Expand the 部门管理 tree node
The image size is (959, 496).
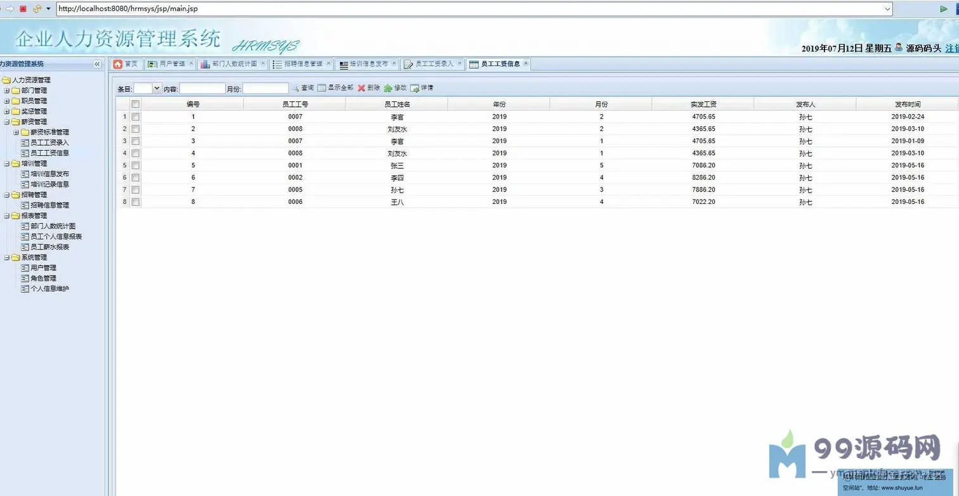tap(7, 91)
